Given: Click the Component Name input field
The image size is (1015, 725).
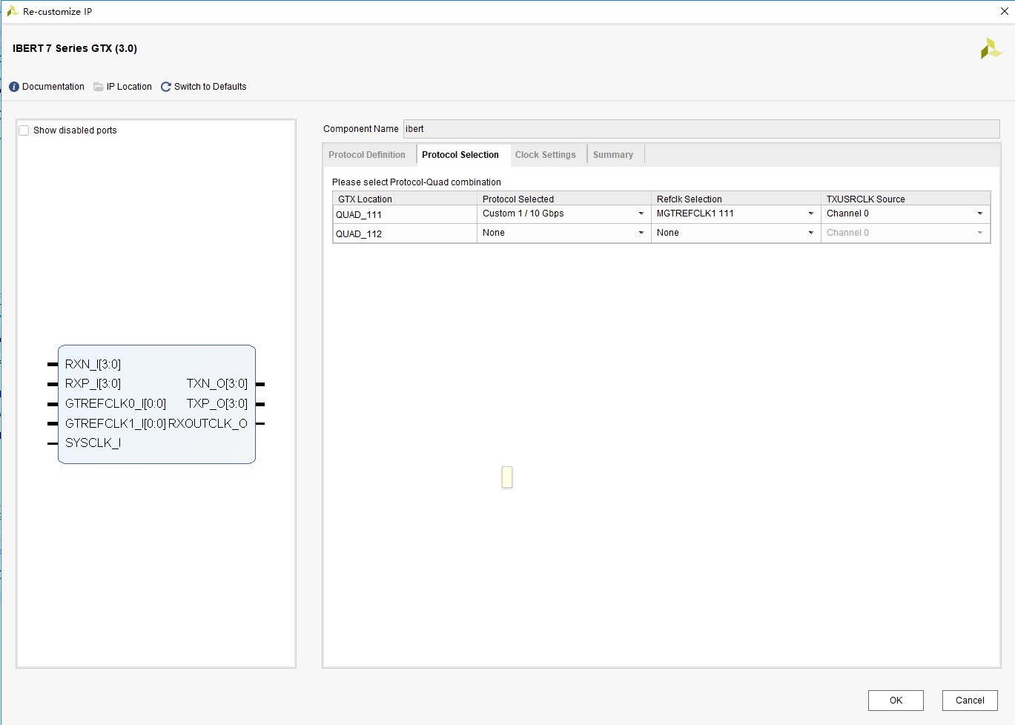Looking at the screenshot, I should tap(701, 129).
